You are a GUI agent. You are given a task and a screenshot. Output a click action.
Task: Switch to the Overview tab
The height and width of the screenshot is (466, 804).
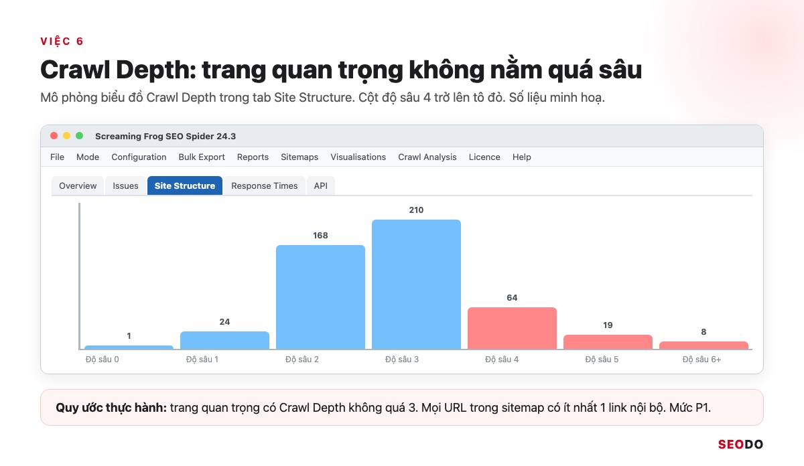78,185
